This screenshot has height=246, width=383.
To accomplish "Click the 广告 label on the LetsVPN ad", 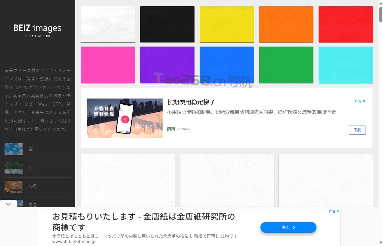I will (x=358, y=101).
